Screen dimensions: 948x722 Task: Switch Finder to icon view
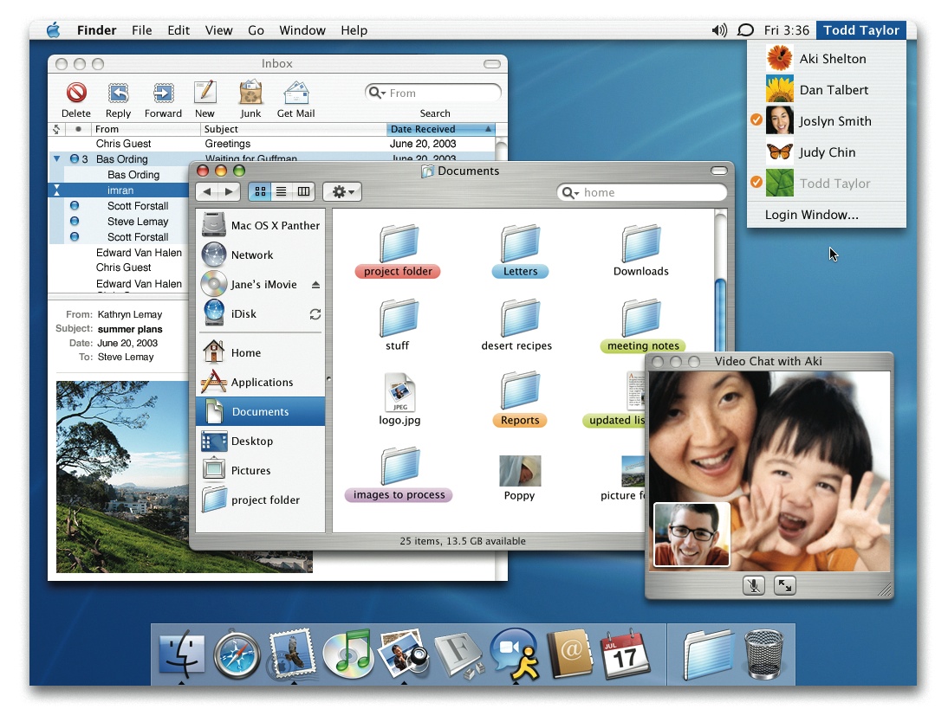point(260,191)
